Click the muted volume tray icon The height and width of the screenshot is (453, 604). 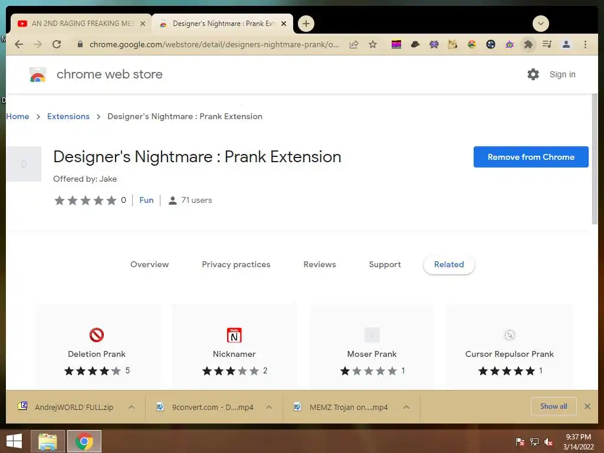tap(549, 442)
